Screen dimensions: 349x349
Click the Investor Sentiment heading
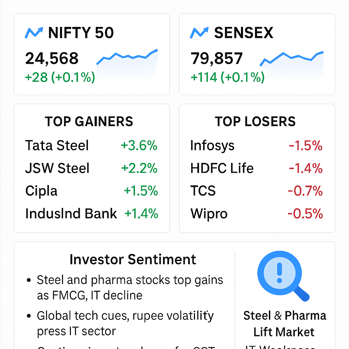point(133,260)
